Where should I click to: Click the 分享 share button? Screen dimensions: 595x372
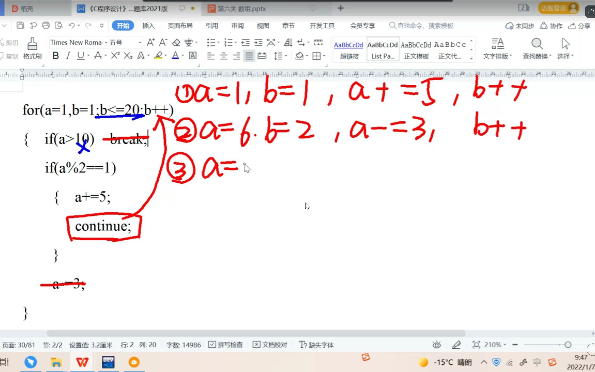pyautogui.click(x=580, y=26)
